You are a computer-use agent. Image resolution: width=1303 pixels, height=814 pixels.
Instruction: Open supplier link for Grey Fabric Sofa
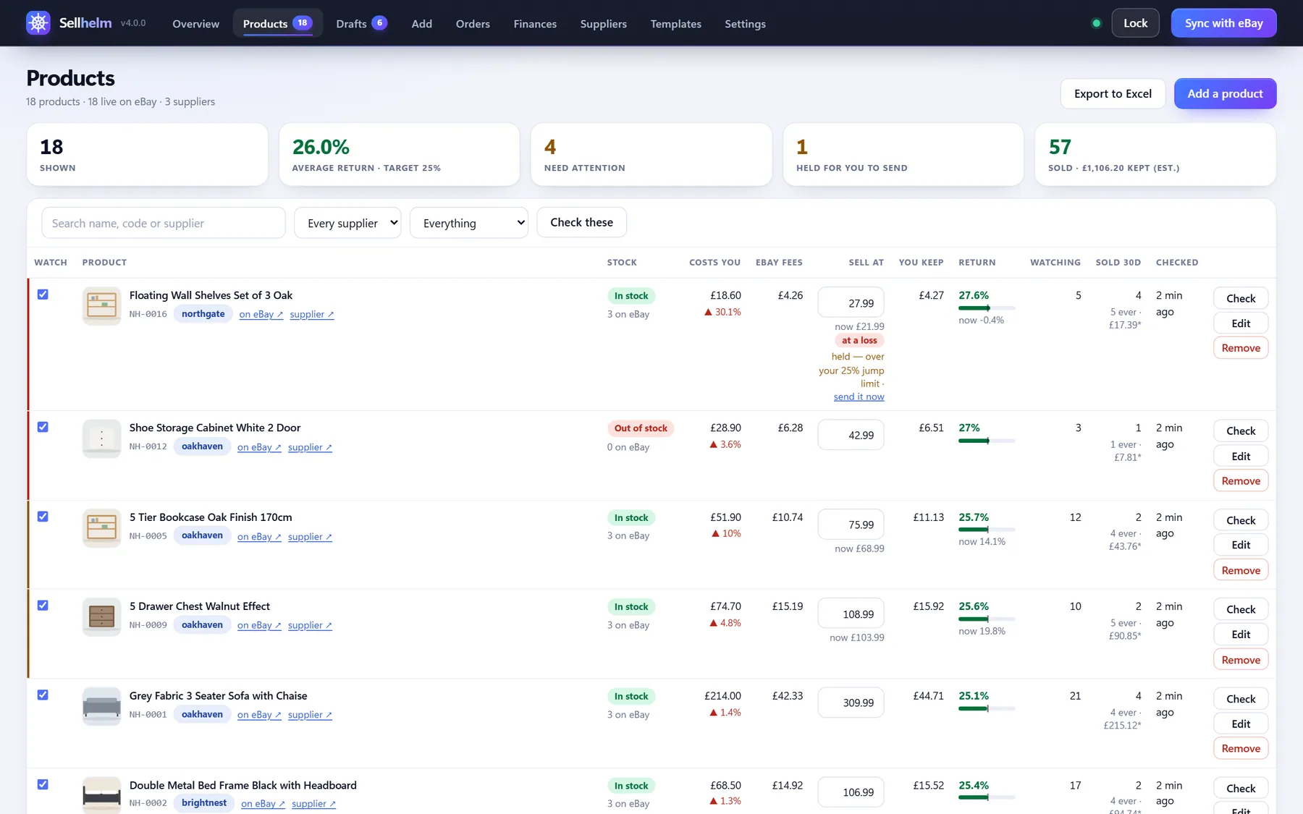(310, 714)
